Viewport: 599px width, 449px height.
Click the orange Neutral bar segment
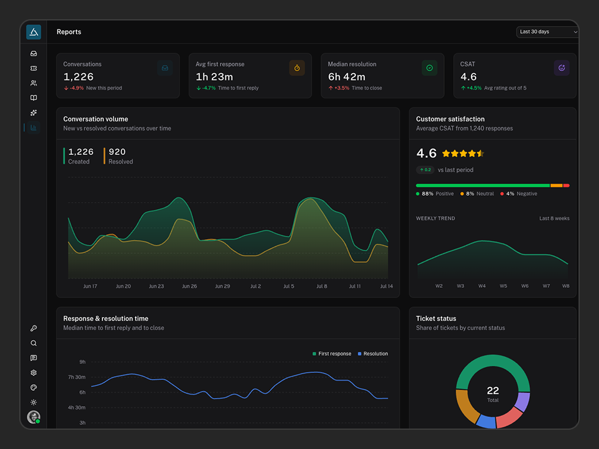point(556,185)
